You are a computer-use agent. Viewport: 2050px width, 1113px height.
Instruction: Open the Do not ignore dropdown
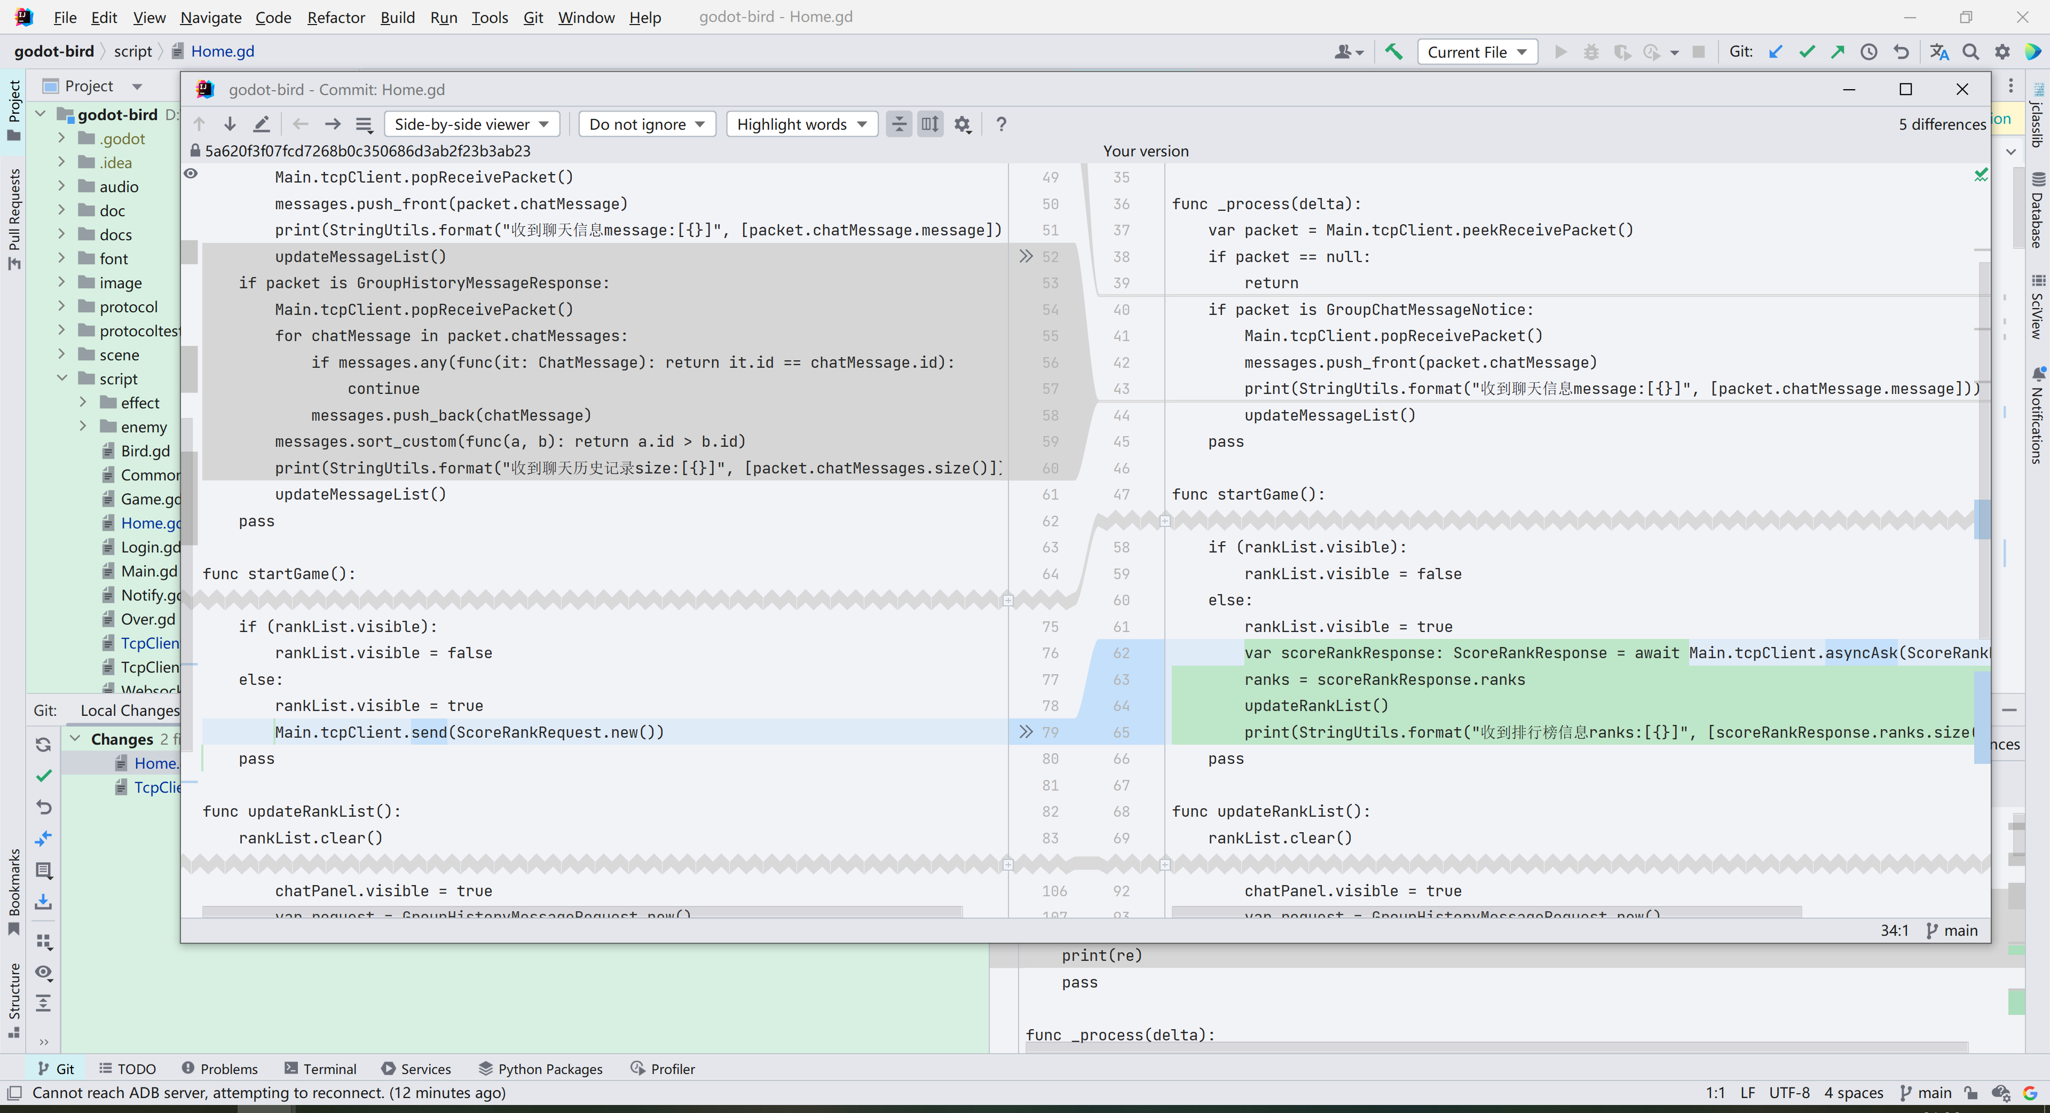pyautogui.click(x=647, y=124)
